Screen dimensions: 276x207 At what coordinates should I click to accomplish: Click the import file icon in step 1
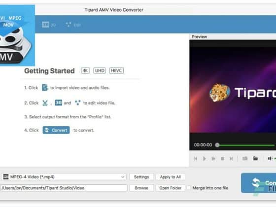tap(45, 88)
